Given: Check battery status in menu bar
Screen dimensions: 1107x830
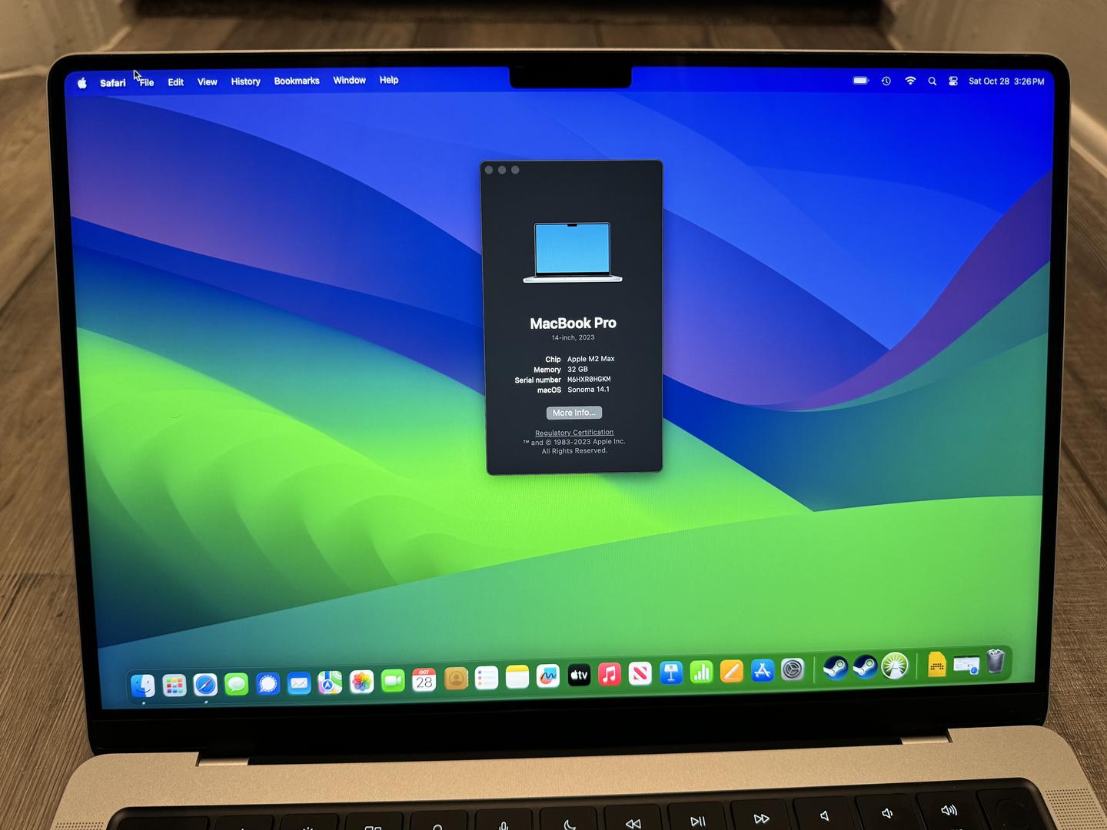Looking at the screenshot, I should click(861, 80).
